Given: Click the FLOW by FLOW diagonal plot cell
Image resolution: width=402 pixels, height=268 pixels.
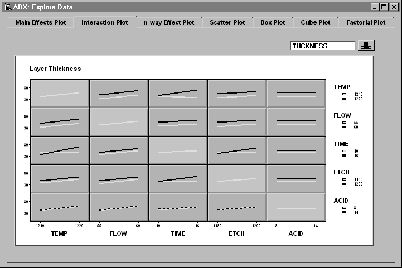Looking at the screenshot, I should [x=119, y=122].
